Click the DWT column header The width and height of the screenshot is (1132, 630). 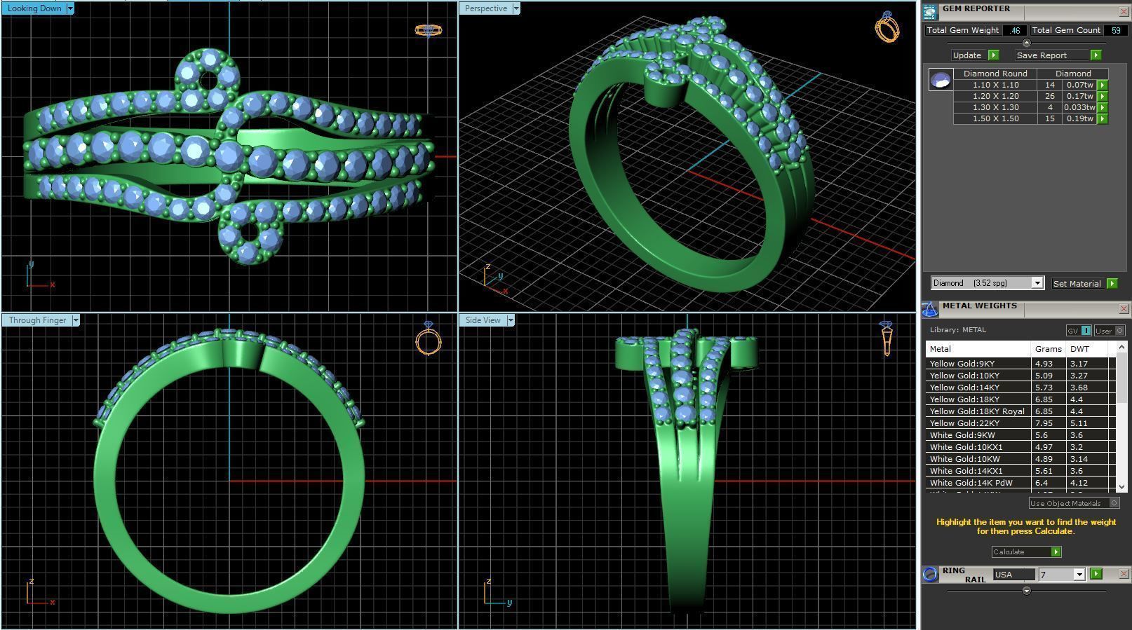point(1086,349)
